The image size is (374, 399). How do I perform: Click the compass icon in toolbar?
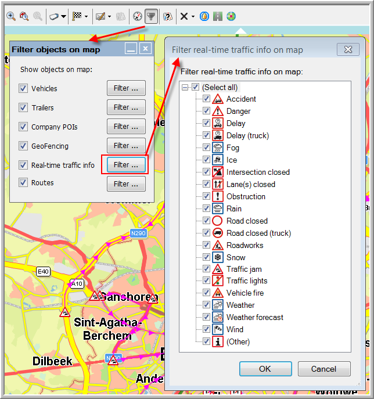click(x=138, y=16)
